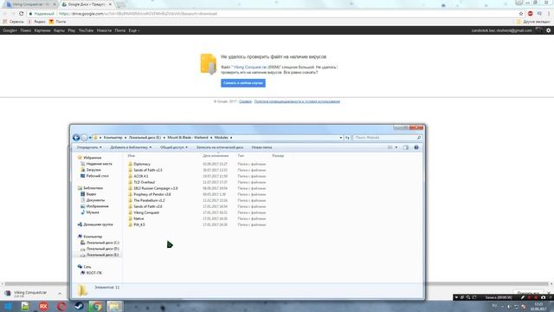Image resolution: width=554 pixels, height=312 pixels.
Task: Expand the arrow after Modules in breadcrumb
Action: coord(231,138)
